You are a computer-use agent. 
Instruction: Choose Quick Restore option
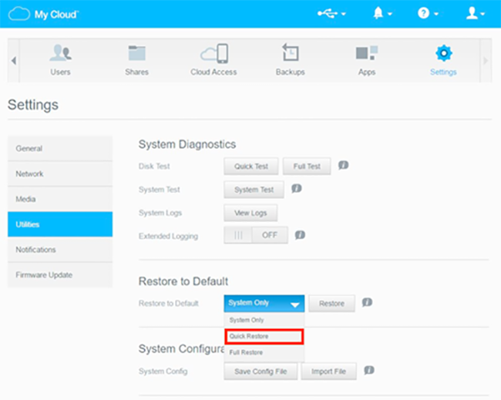coord(264,337)
